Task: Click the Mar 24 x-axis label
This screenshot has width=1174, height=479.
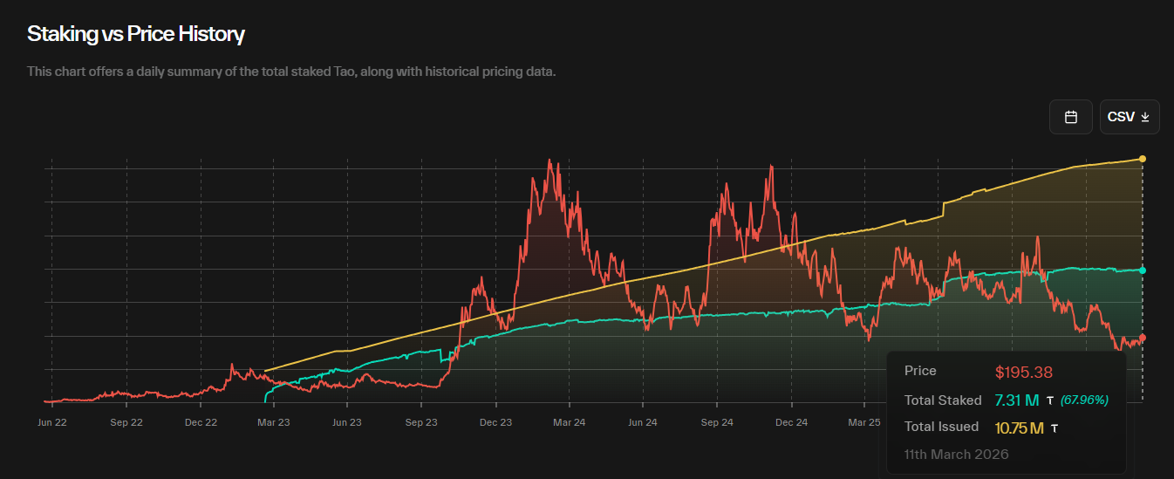Action: point(569,422)
